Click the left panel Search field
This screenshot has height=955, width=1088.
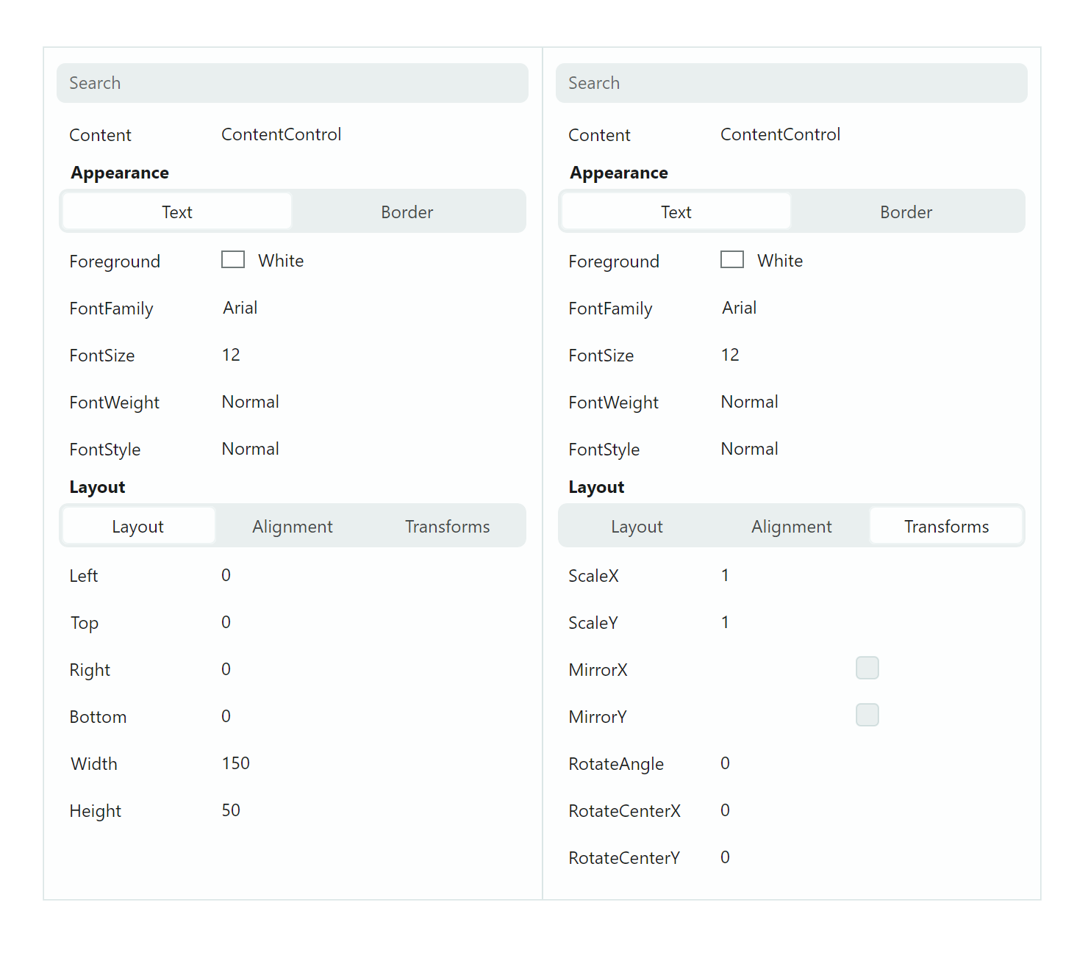292,83
